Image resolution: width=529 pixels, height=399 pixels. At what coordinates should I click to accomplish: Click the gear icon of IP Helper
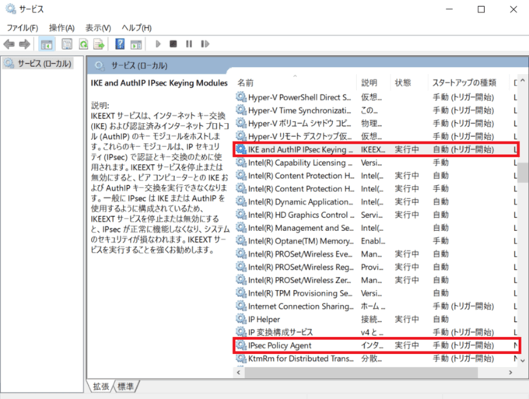[x=241, y=319]
